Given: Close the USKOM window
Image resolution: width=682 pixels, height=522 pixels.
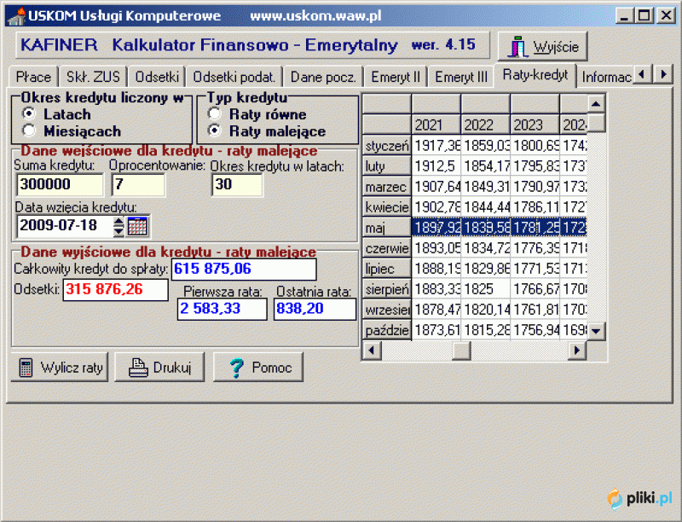Looking at the screenshot, I should click(x=666, y=16).
